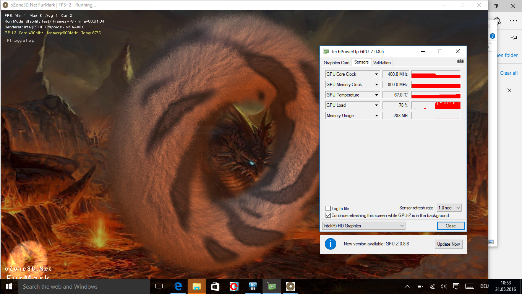This screenshot has height=294, width=522.
Task: Click the GPU Memory Clock red graph
Action: coord(436,85)
